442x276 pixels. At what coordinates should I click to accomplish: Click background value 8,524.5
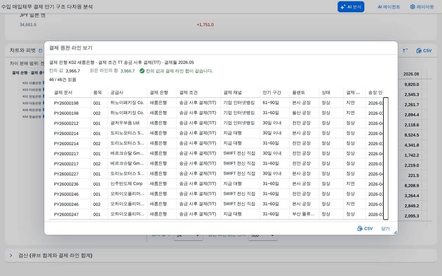tap(411, 135)
